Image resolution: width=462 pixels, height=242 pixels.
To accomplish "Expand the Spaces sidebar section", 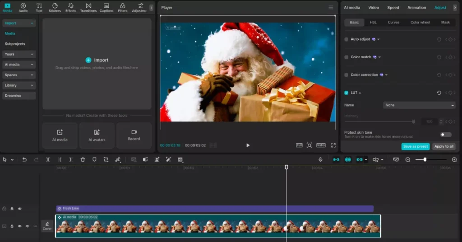I will click(19, 75).
